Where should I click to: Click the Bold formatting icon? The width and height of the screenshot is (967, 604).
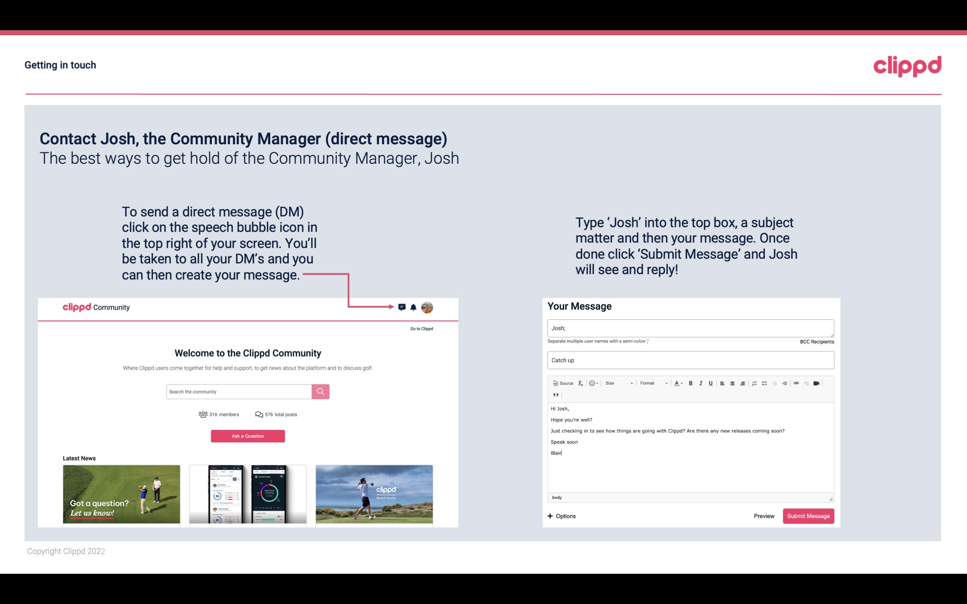pyautogui.click(x=691, y=383)
